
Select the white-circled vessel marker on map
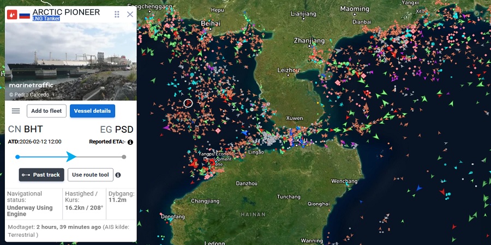[188, 103]
